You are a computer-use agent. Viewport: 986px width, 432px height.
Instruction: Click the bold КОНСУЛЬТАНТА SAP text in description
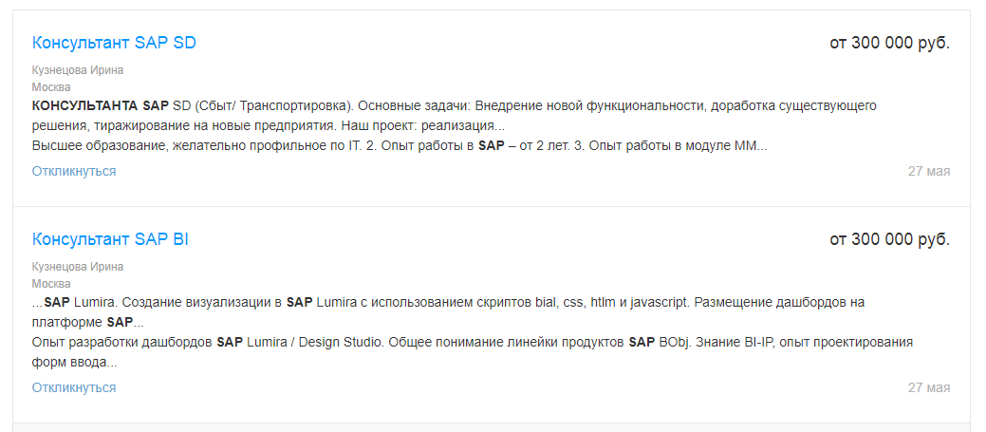(100, 104)
